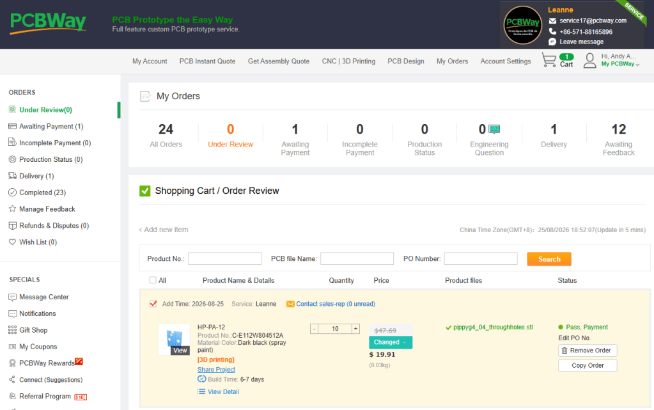Open Get Assembly Quote menu item
This screenshot has width=654, height=410.
click(279, 61)
